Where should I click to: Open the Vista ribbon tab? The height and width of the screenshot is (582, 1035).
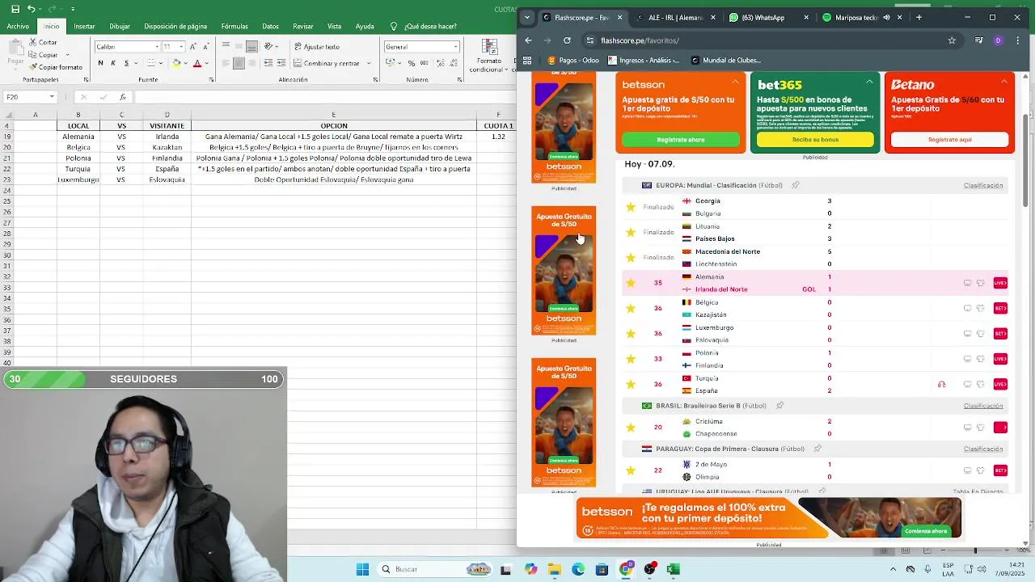click(334, 26)
